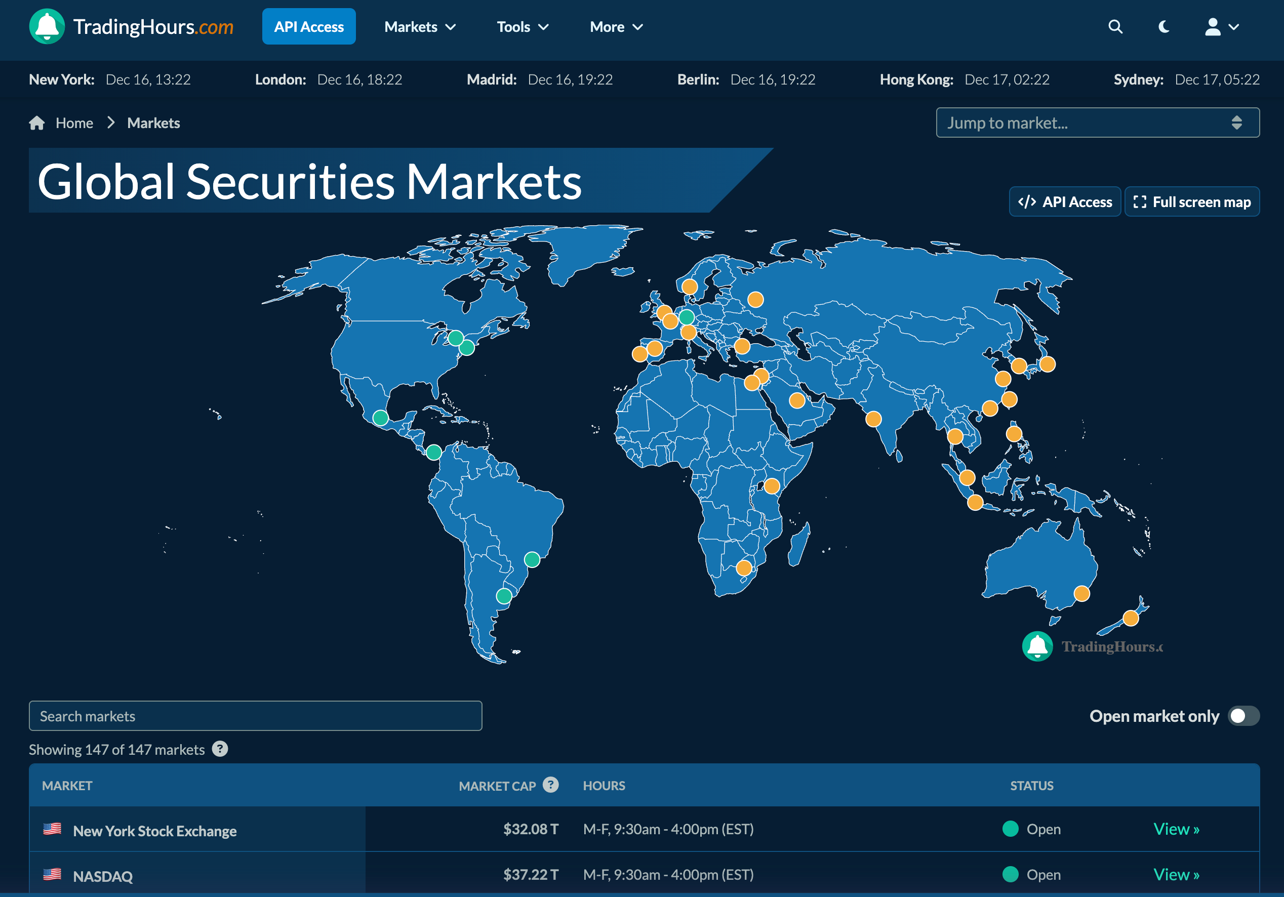Viewport: 1284px width, 897px height.
Task: Click the Home breadcrumb house icon
Action: click(37, 123)
